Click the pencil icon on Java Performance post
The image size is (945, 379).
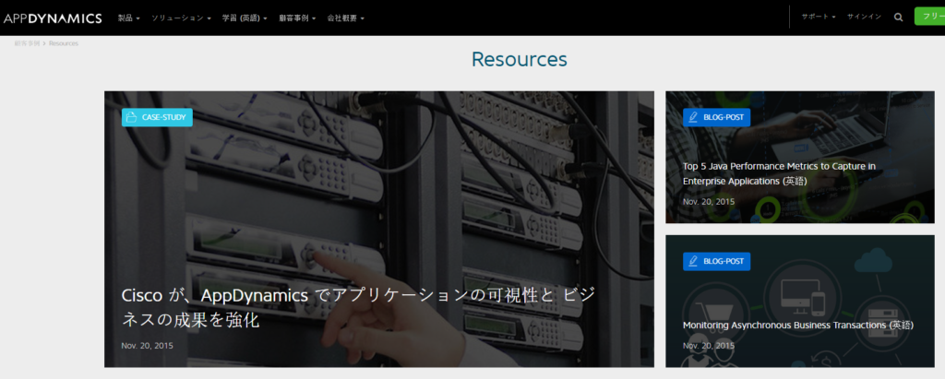click(692, 117)
